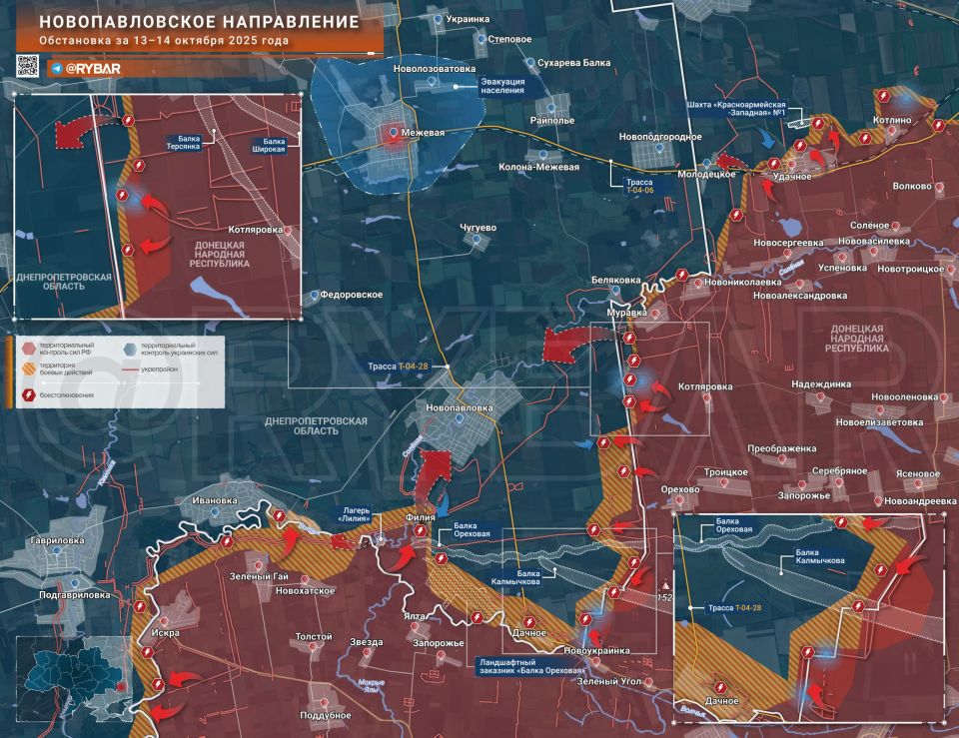959x738 pixels.
Task: Click the blue hexagon Ukrainian control legend icon
Action: tap(131, 350)
